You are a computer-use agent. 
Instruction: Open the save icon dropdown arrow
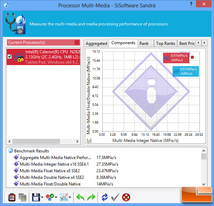click(42, 197)
